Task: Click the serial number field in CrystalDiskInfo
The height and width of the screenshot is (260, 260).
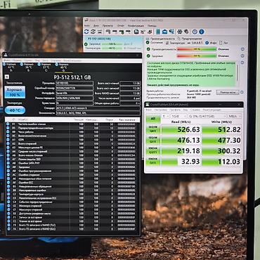Action: tap(74, 89)
